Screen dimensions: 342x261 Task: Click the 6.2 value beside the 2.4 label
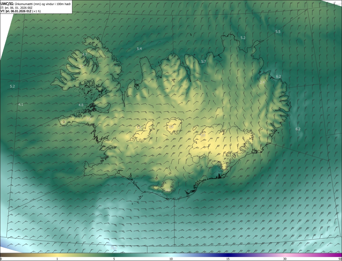pyautogui.click(x=278, y=76)
